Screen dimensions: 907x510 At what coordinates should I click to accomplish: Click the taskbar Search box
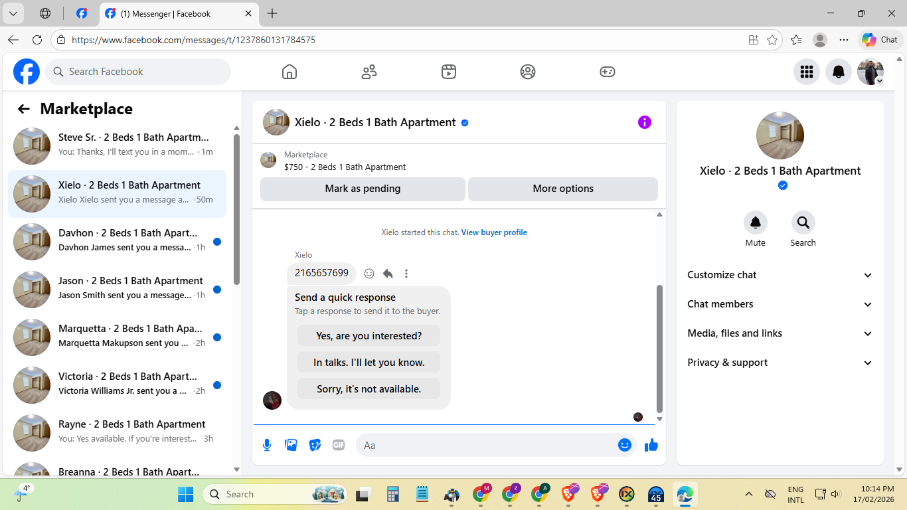(x=275, y=494)
